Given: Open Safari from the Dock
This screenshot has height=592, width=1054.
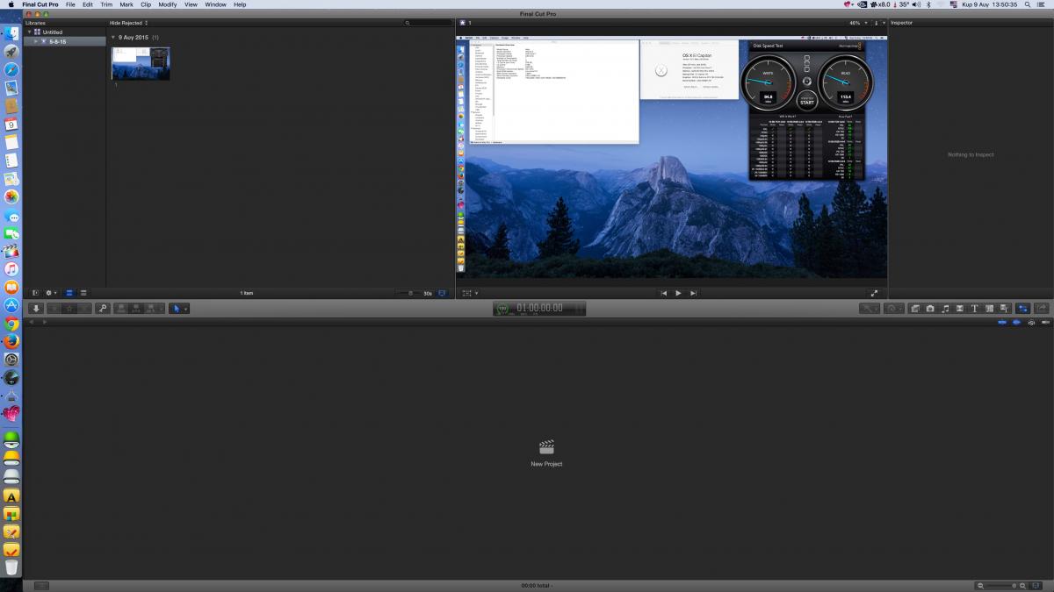Looking at the screenshot, I should click(11, 69).
